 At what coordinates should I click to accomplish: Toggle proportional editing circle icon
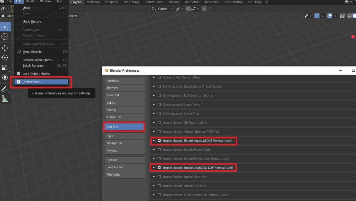204,9
